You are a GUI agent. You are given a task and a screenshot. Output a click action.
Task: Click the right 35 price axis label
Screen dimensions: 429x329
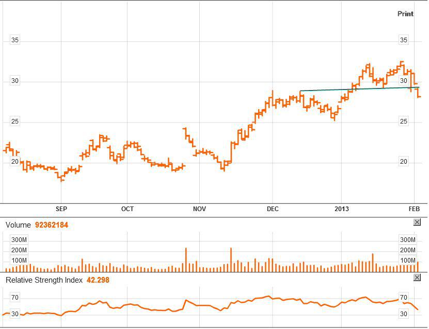pyautogui.click(x=403, y=40)
